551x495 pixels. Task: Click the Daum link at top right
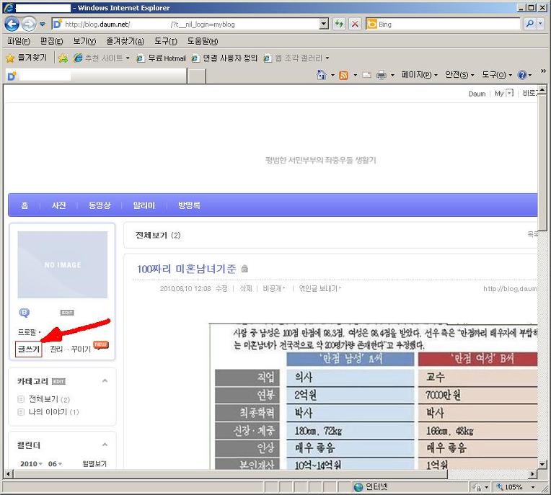[477, 94]
